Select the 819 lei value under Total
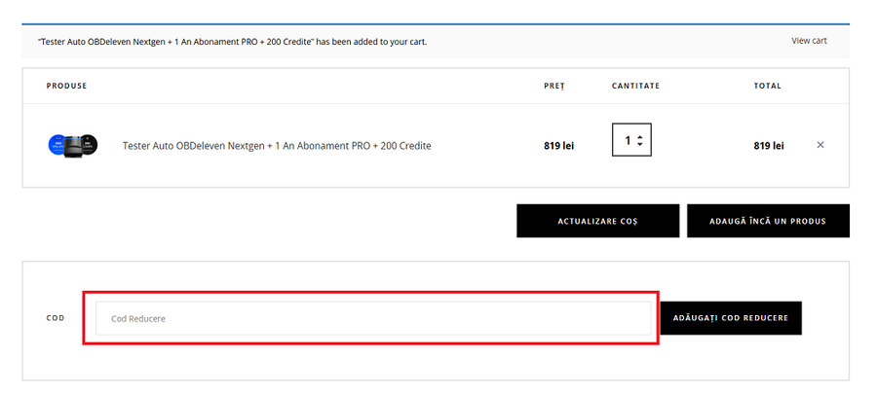The height and width of the screenshot is (394, 877). pyautogui.click(x=768, y=146)
